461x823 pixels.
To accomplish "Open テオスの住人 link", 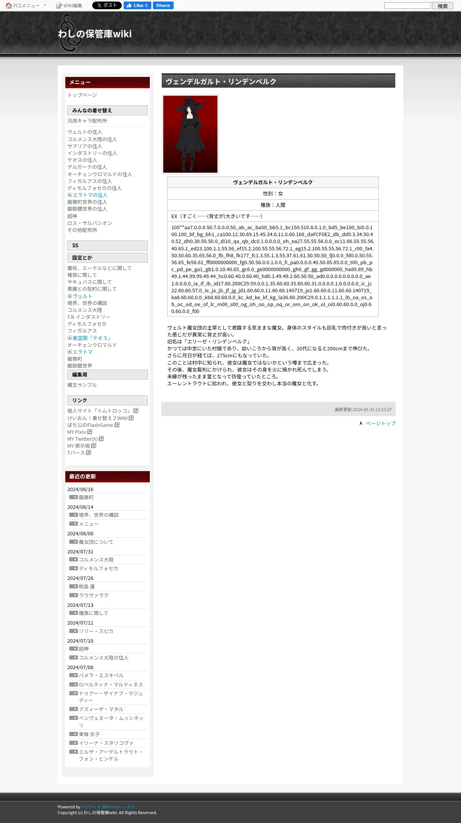I will (82, 160).
